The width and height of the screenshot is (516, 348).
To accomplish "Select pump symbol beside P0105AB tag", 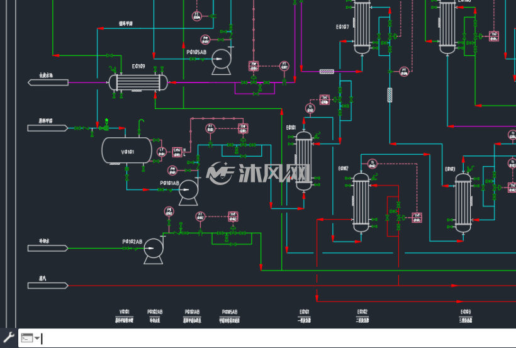I will click(221, 62).
